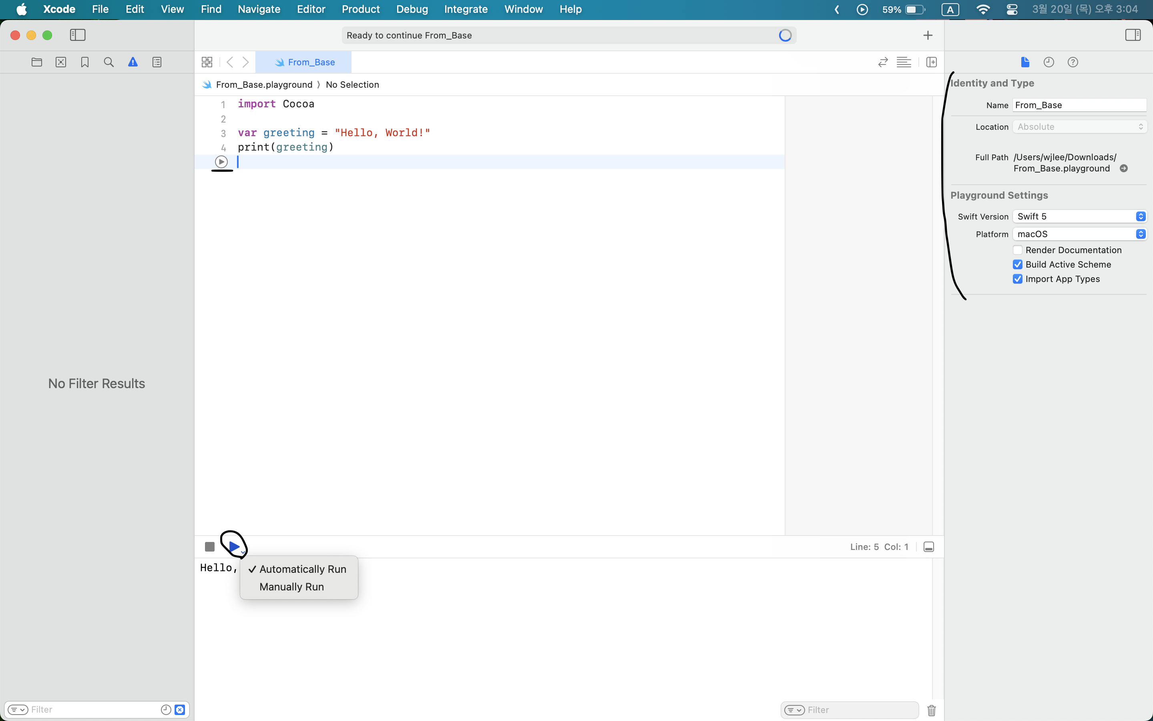
Task: Open the navigator filter options dropdown
Action: (18, 709)
